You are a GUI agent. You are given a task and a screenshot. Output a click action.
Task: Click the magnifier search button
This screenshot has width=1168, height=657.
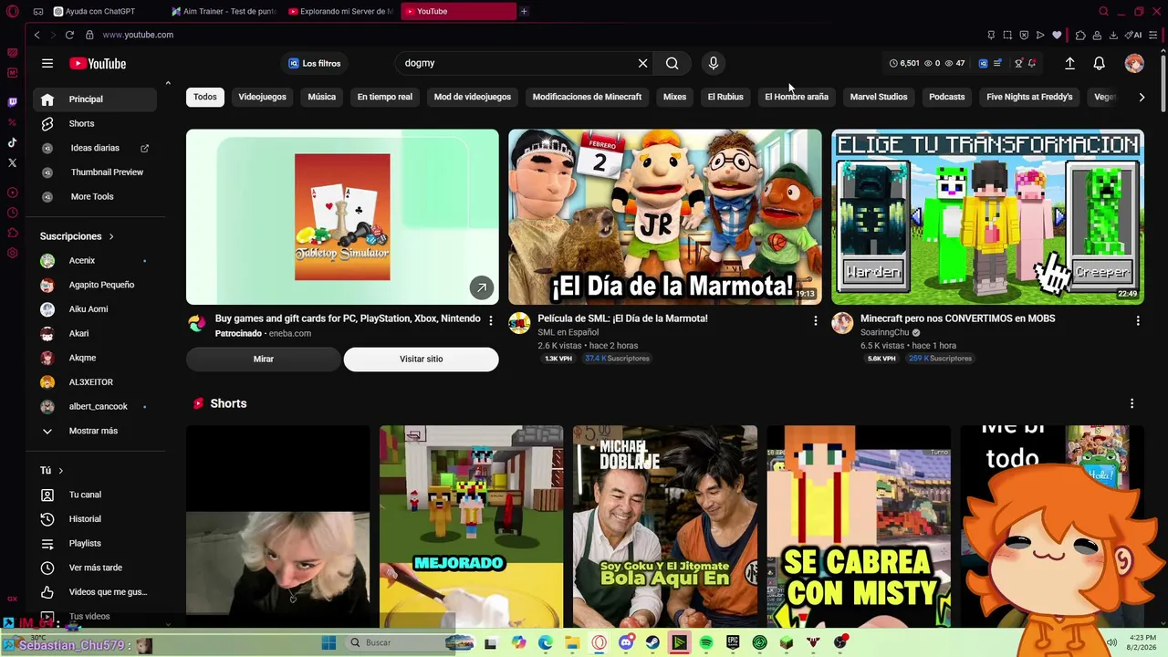pyautogui.click(x=673, y=63)
